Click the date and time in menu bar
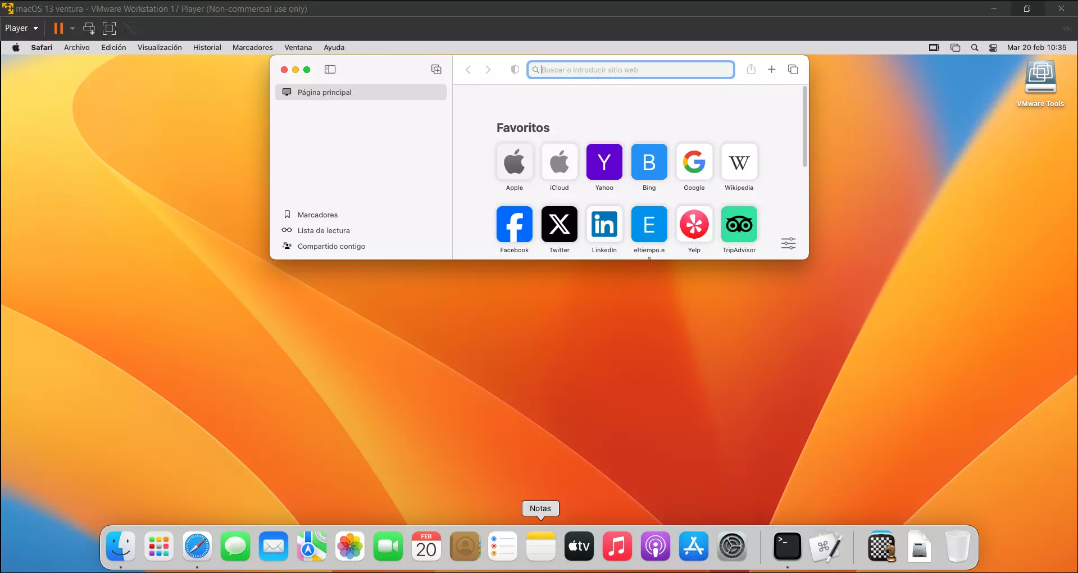 pos(1036,48)
